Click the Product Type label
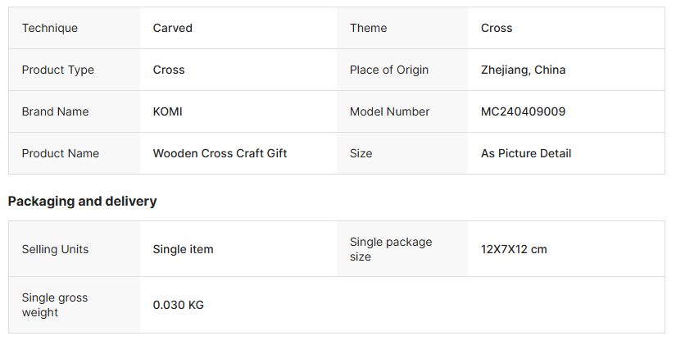Image resolution: width=676 pixels, height=345 pixels. pyautogui.click(x=57, y=70)
